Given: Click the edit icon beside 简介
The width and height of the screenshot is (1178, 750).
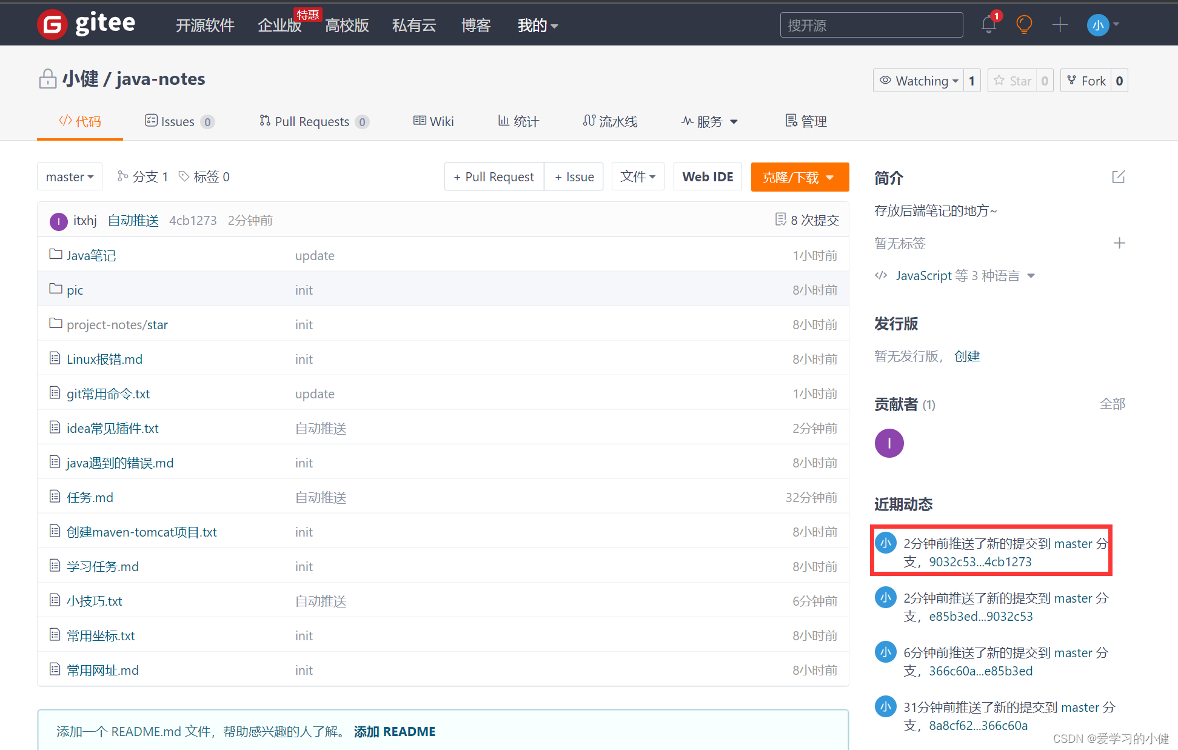Looking at the screenshot, I should tap(1119, 177).
